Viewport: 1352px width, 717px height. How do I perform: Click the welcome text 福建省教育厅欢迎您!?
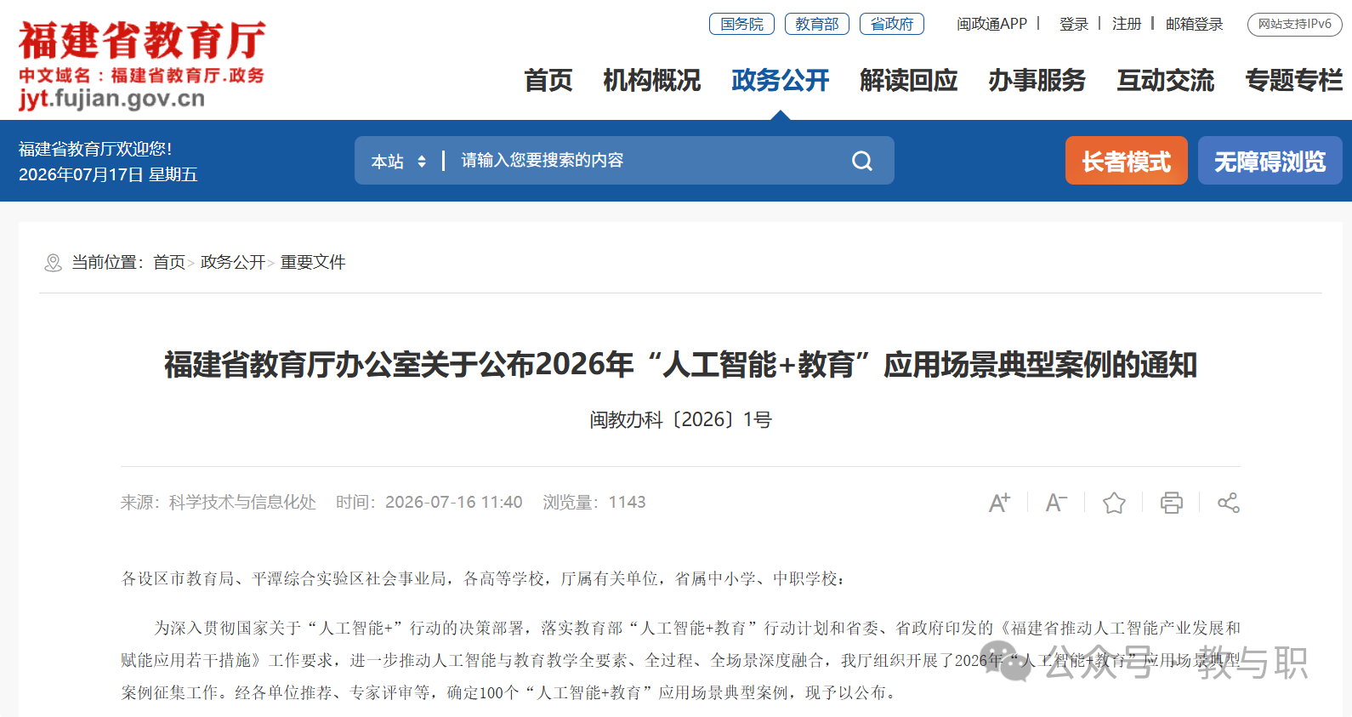(x=95, y=149)
